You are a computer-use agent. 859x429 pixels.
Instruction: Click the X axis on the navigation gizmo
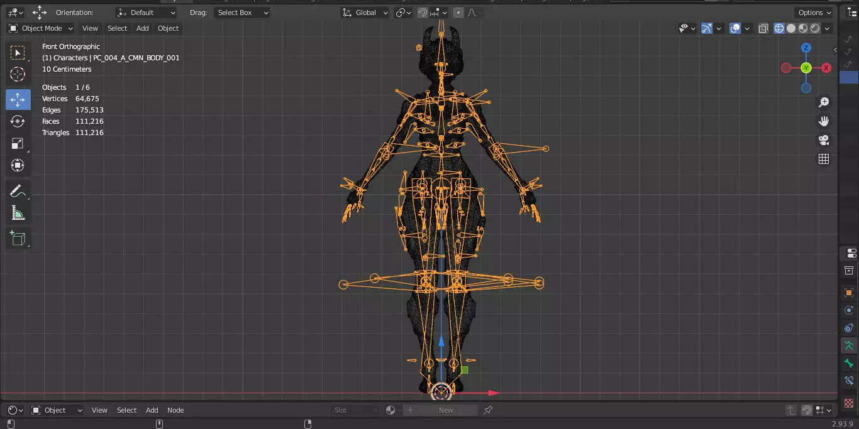point(826,68)
